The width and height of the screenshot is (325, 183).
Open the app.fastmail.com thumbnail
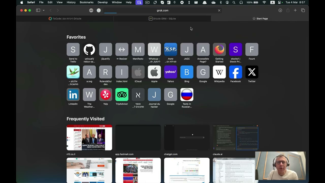tap(138, 138)
